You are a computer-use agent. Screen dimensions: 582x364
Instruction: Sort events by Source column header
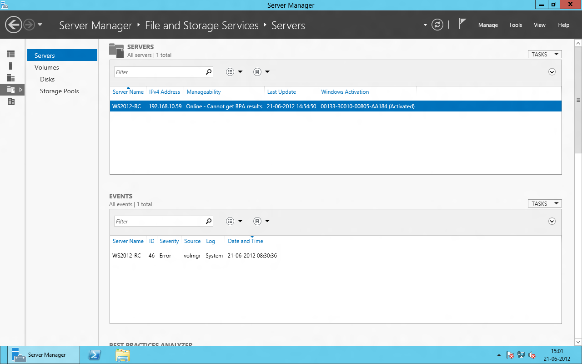pyautogui.click(x=192, y=241)
